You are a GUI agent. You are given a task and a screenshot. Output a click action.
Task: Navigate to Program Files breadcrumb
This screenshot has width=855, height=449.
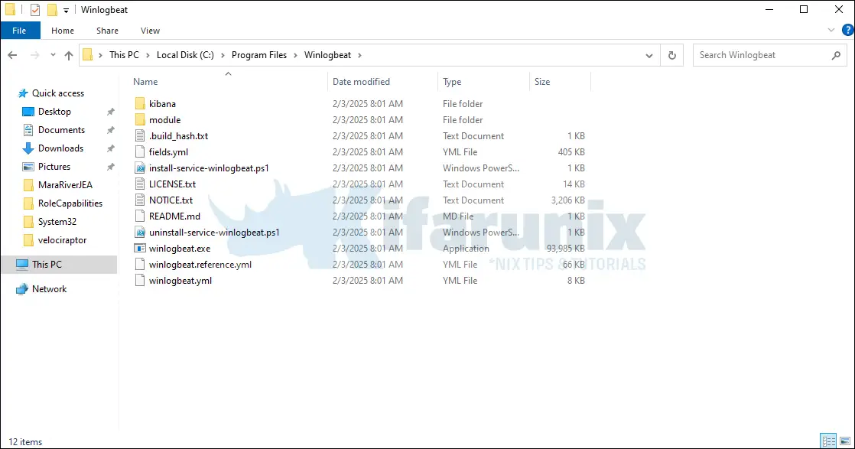click(259, 55)
